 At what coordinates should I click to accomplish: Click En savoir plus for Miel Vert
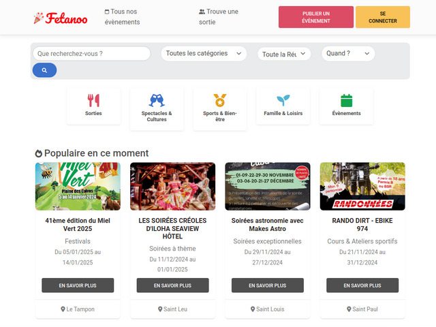click(78, 285)
